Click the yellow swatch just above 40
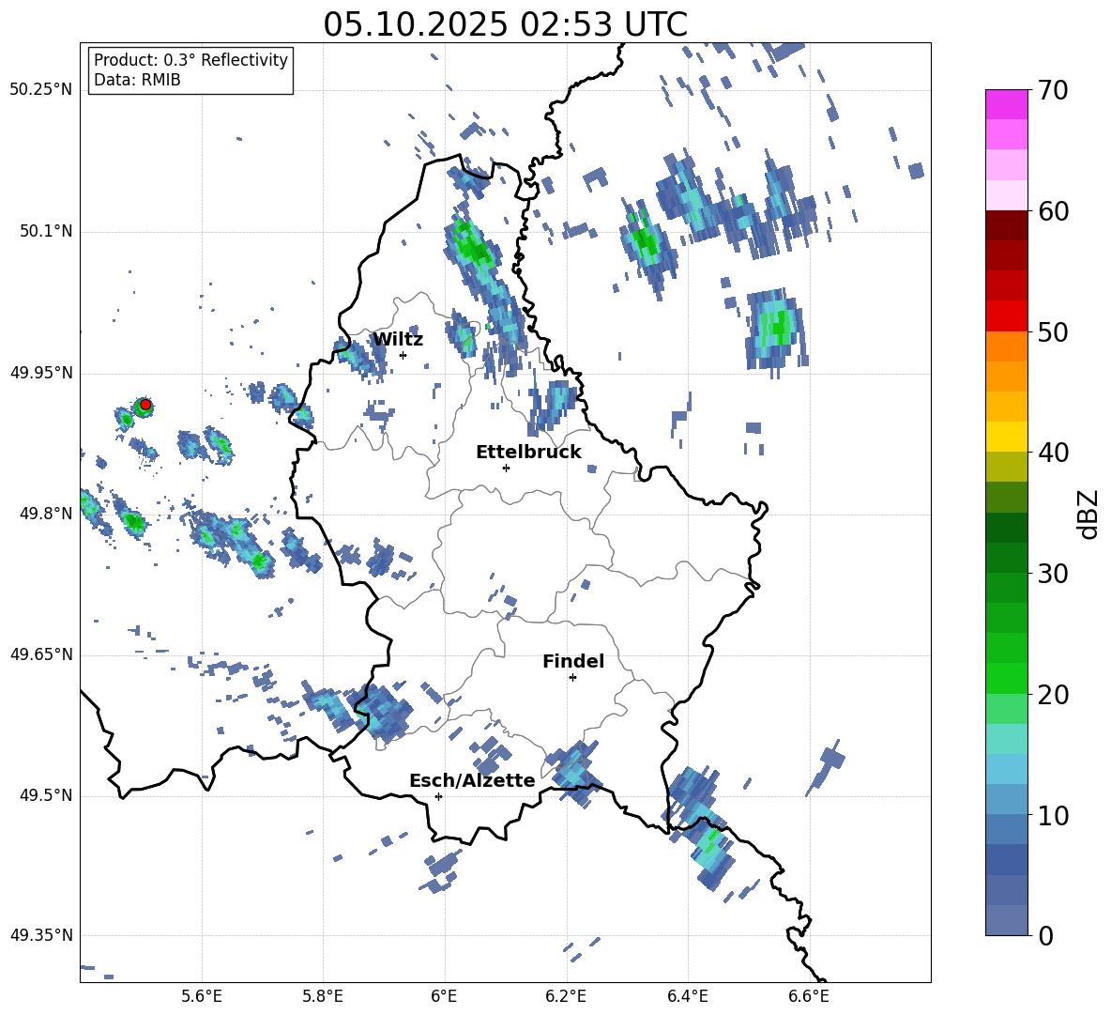The width and height of the screenshot is (1111, 1015). coord(1006,437)
